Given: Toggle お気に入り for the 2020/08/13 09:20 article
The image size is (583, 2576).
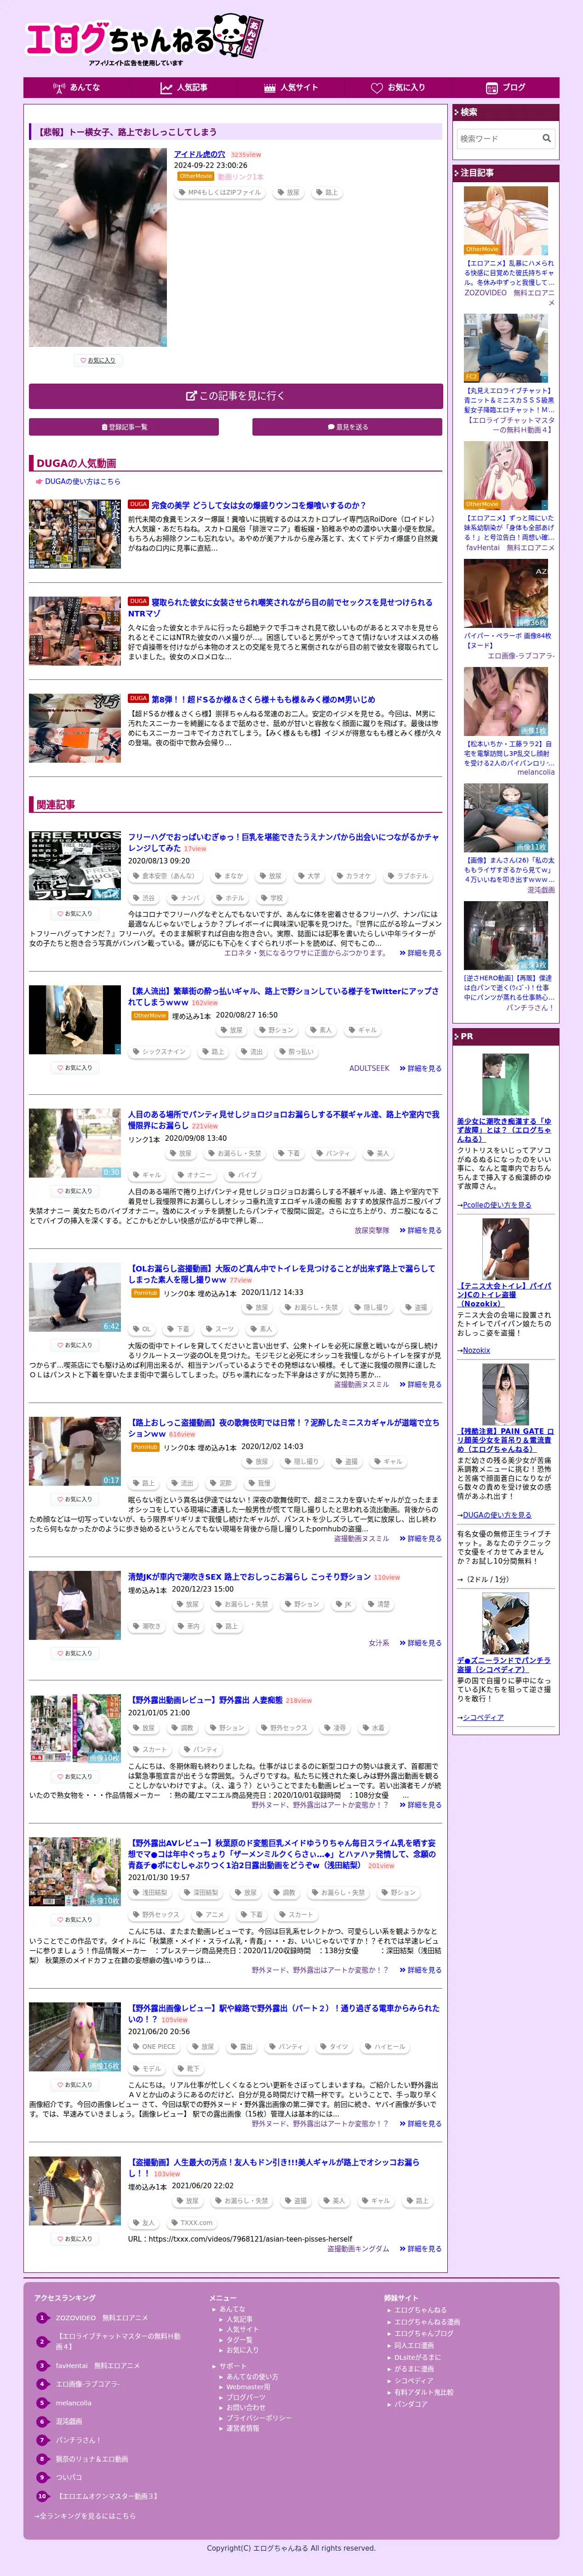Looking at the screenshot, I should pos(75,914).
